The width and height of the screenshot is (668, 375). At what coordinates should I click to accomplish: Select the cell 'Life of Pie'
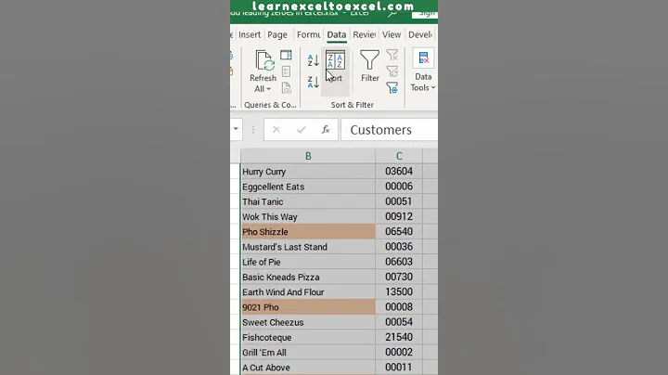click(308, 262)
